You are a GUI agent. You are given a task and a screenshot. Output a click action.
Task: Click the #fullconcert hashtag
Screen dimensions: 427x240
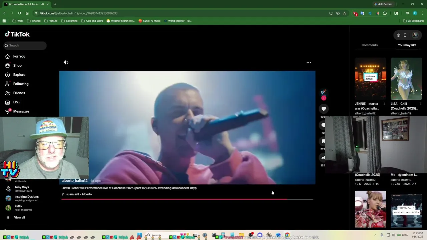point(180,188)
